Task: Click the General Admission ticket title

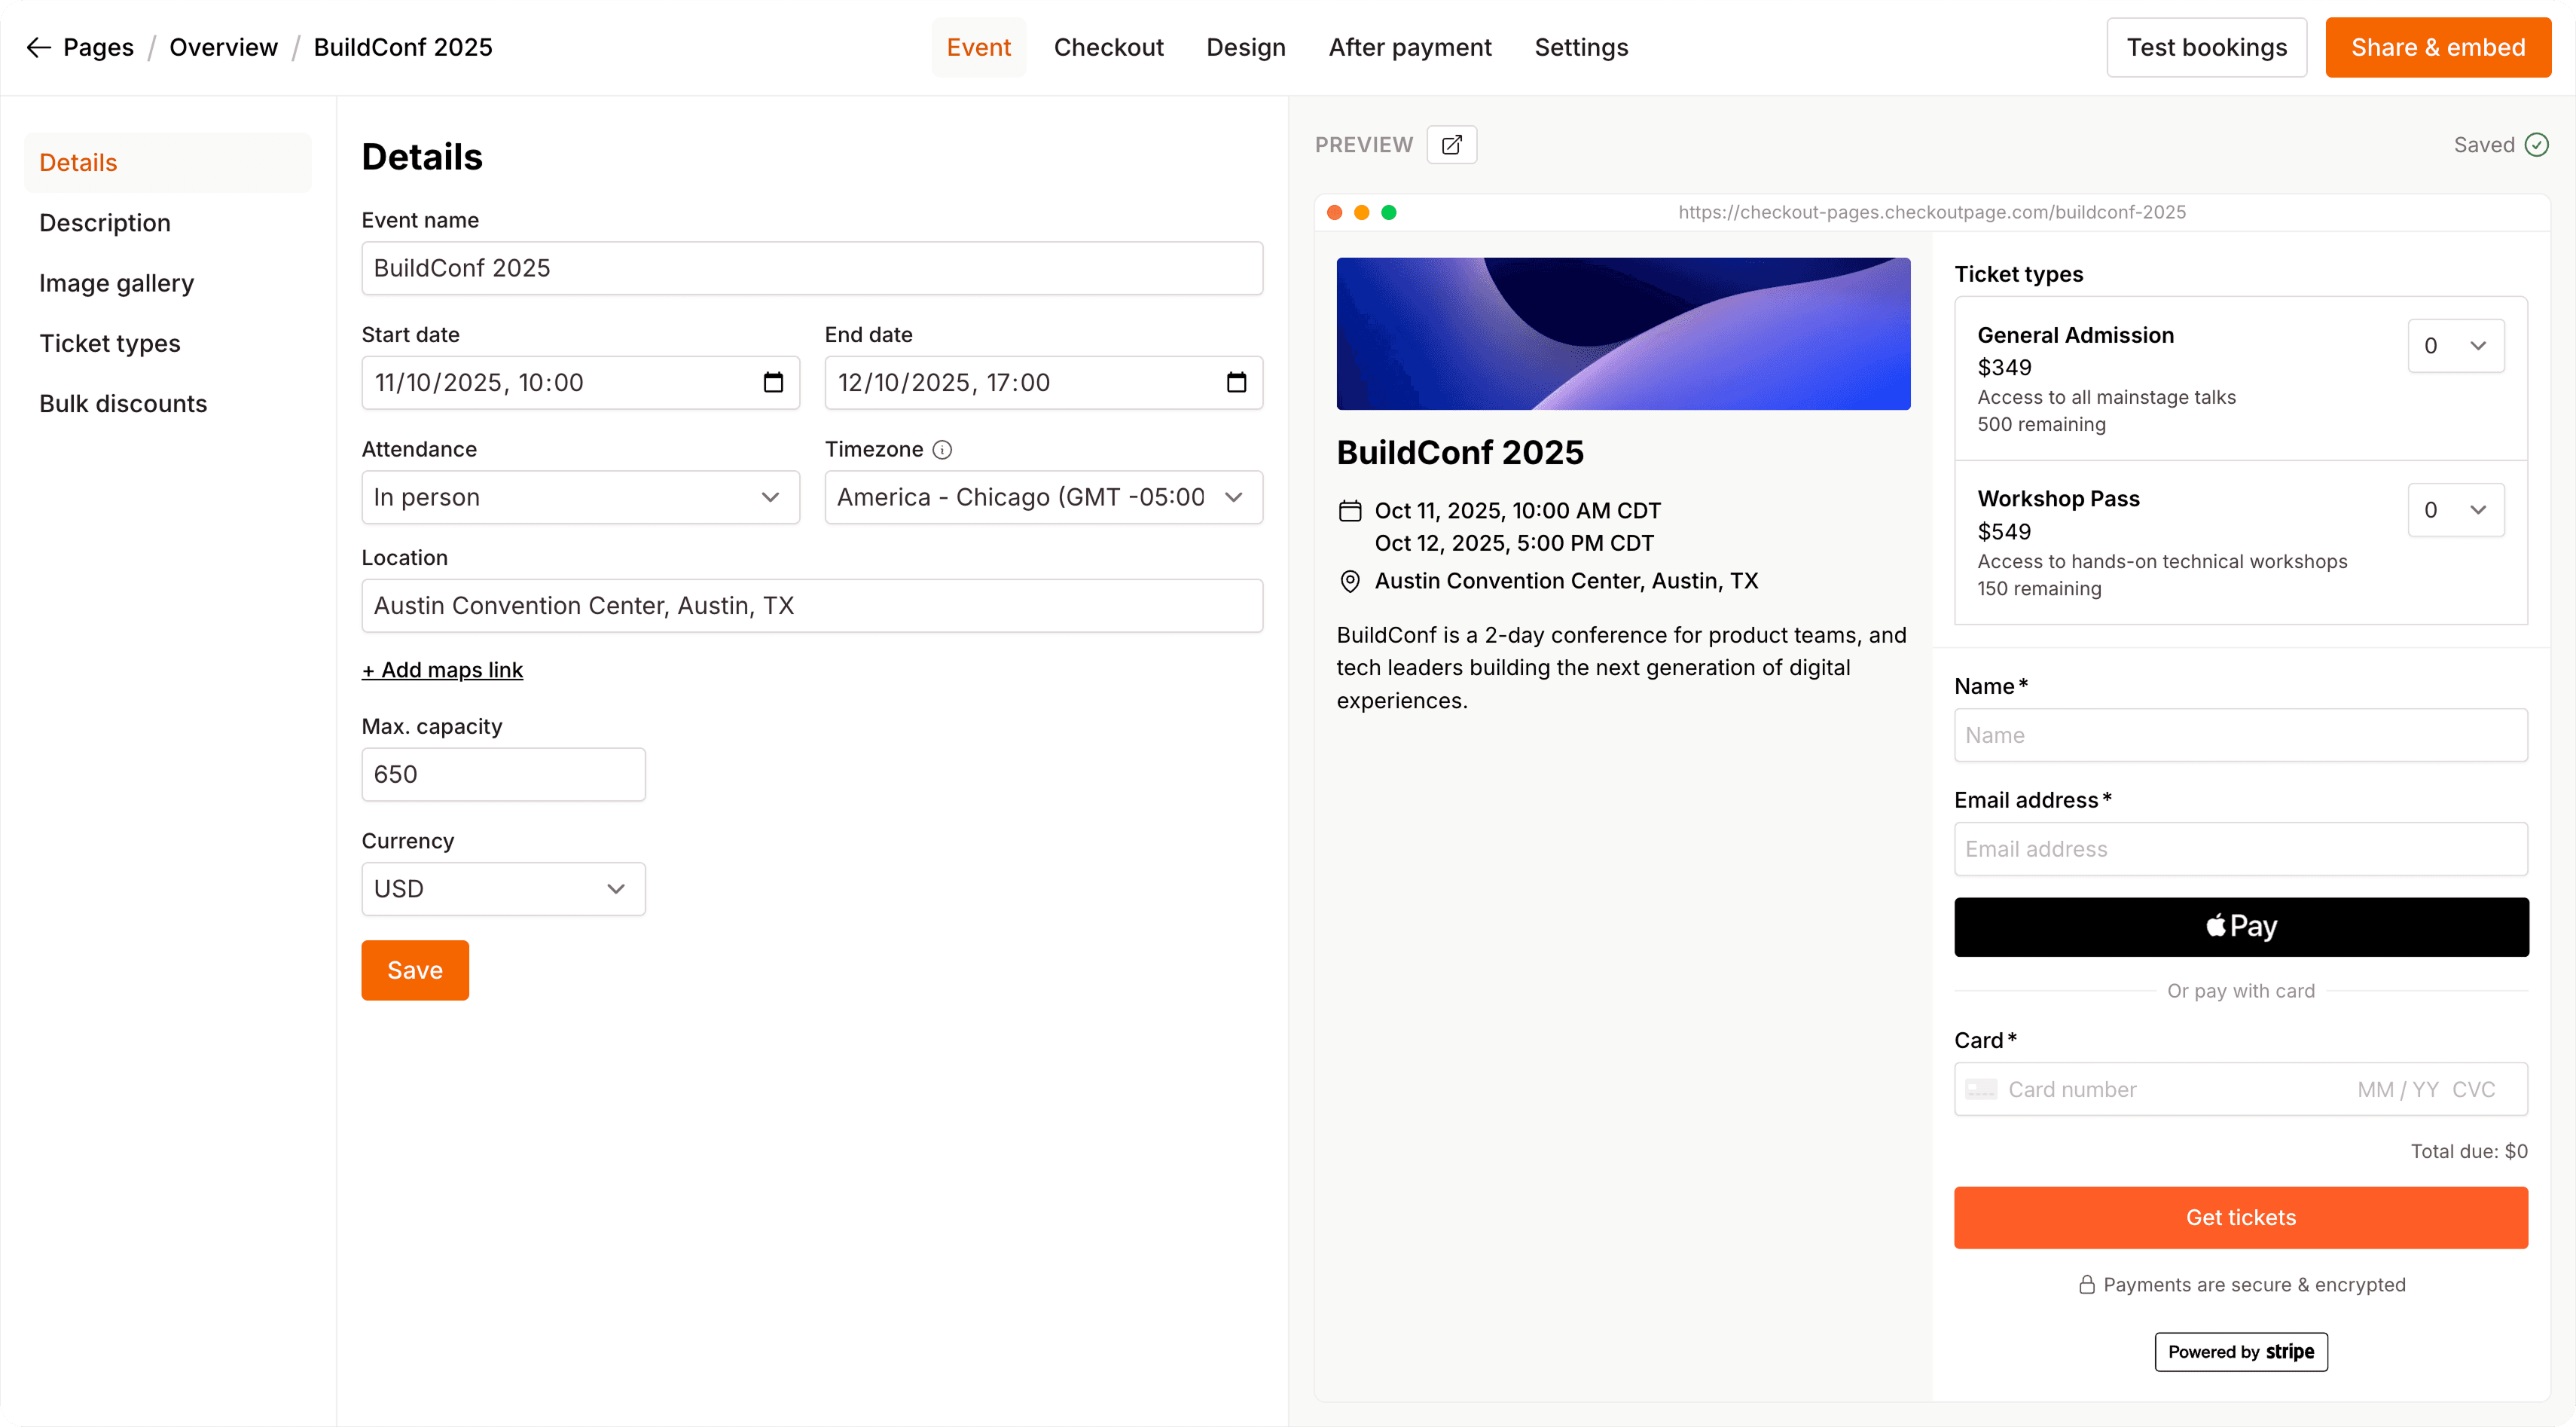Action: 2075,335
